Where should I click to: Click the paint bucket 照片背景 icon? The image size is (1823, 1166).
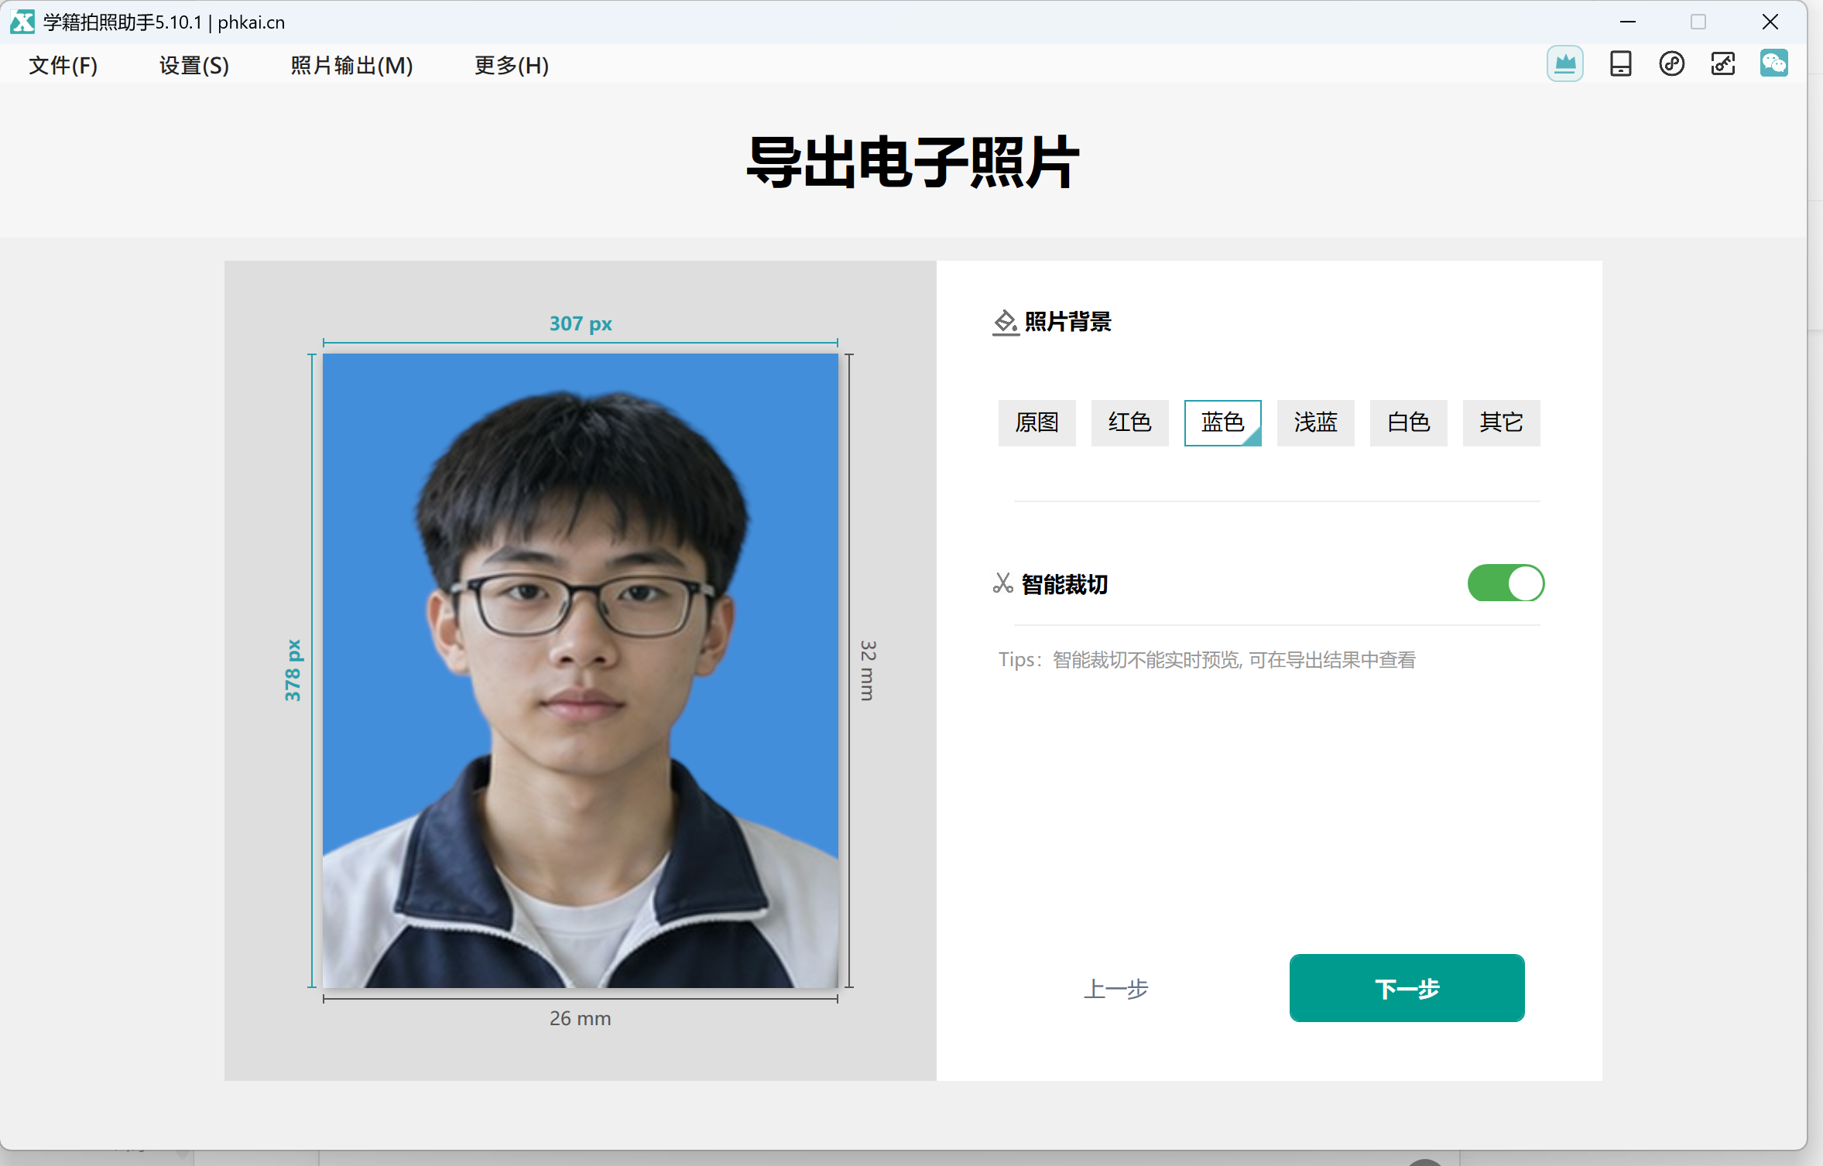pos(1005,322)
